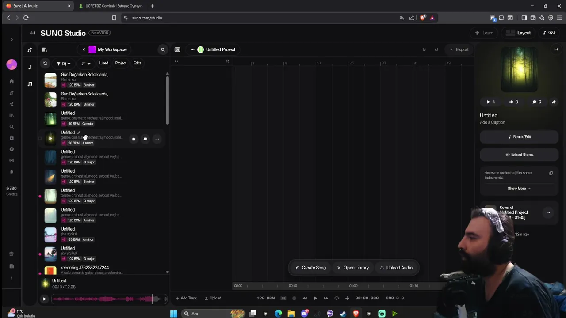Screen dimensions: 566x318
Task: Redo the action in the project toolbar
Action: coord(436,50)
